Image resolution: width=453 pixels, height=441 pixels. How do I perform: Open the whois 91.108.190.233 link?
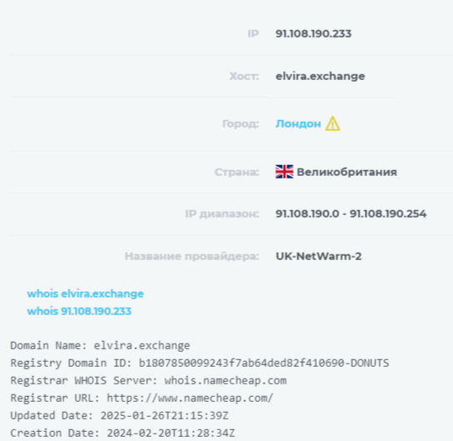coord(79,311)
